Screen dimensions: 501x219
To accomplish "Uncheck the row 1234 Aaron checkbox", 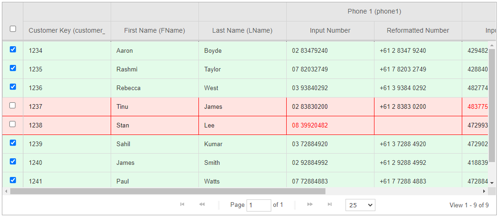I will tap(13, 49).
